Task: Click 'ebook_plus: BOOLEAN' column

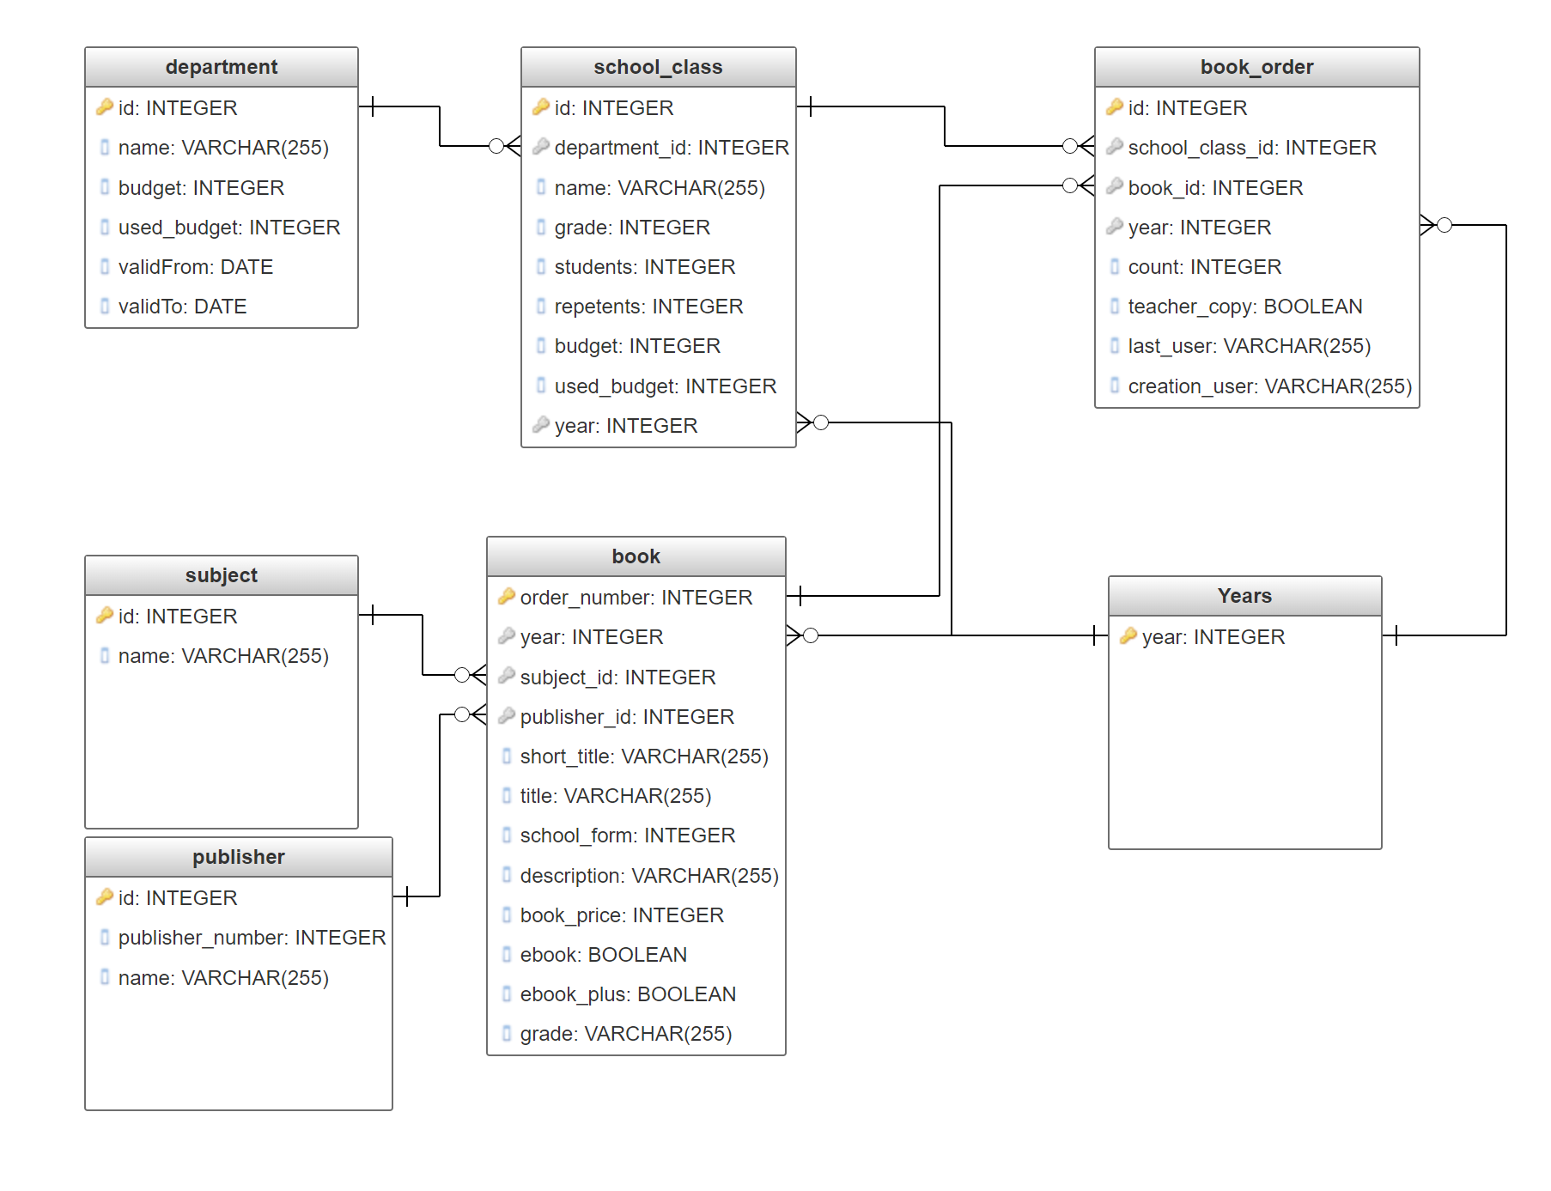Action: (x=628, y=994)
